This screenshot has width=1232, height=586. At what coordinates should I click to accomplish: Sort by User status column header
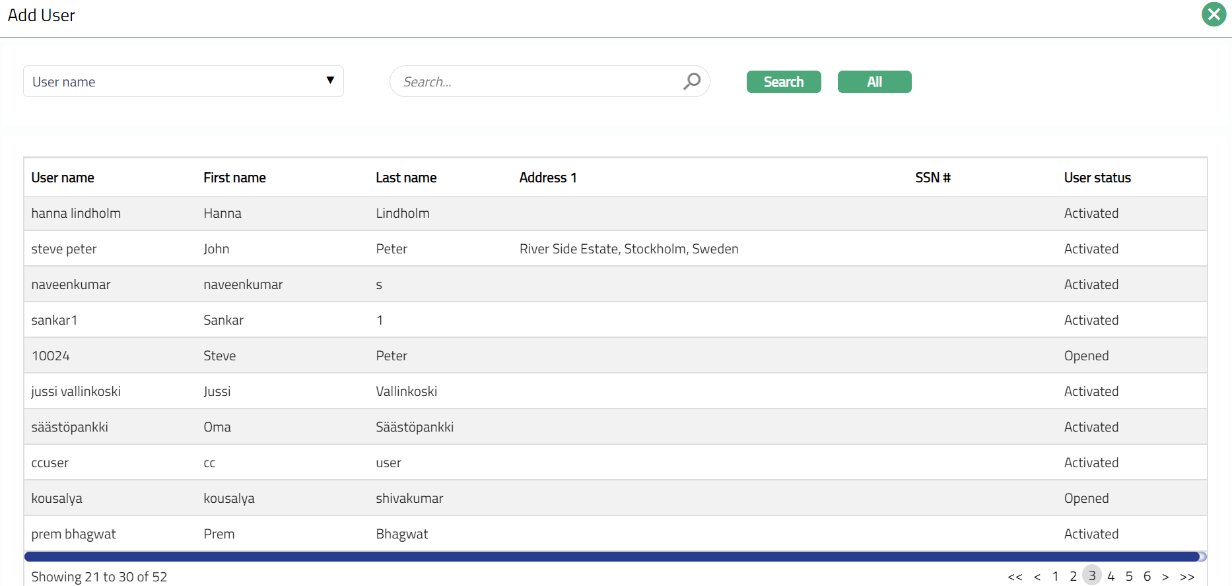1097,178
